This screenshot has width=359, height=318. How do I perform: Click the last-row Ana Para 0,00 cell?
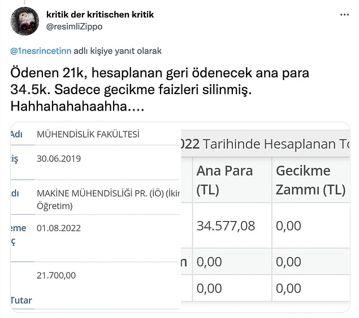(209, 288)
